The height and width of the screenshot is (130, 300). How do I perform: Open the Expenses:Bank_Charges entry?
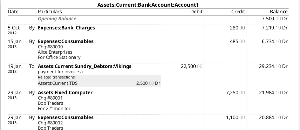[x=66, y=28]
